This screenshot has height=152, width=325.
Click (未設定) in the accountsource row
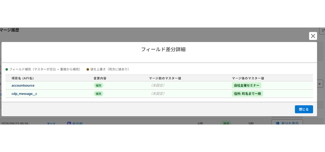[158, 85]
